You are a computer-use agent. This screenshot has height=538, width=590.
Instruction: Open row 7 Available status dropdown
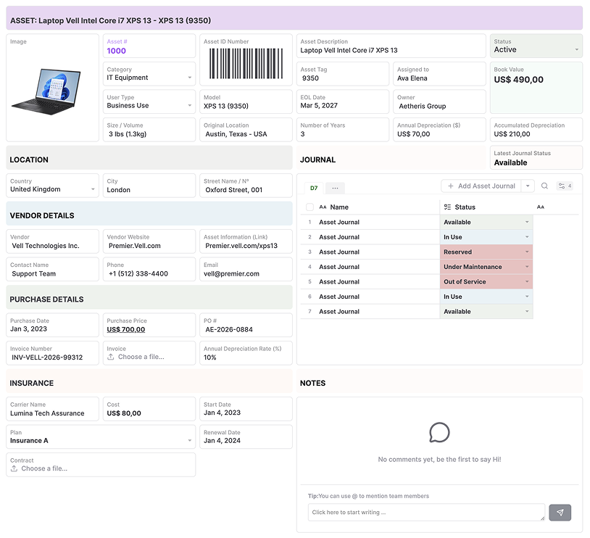coord(486,311)
